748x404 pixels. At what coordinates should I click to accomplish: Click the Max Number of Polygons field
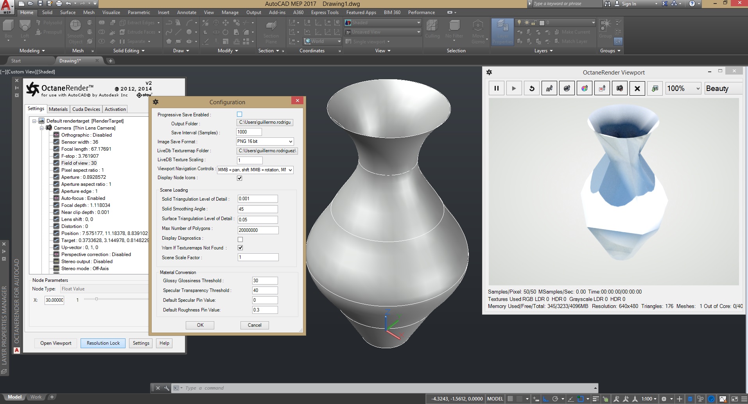258,230
